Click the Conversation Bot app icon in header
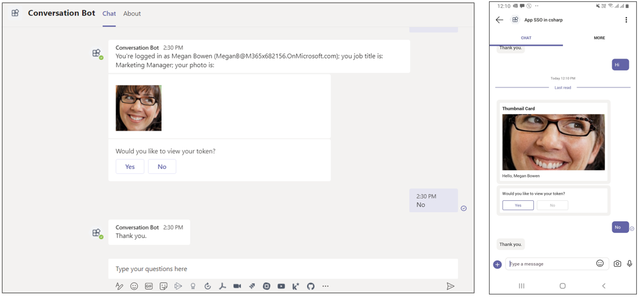Image resolution: width=640 pixels, height=297 pixels. [15, 13]
